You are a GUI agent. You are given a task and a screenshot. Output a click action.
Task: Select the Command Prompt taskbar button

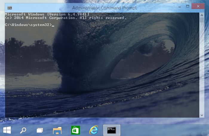coord(112,130)
